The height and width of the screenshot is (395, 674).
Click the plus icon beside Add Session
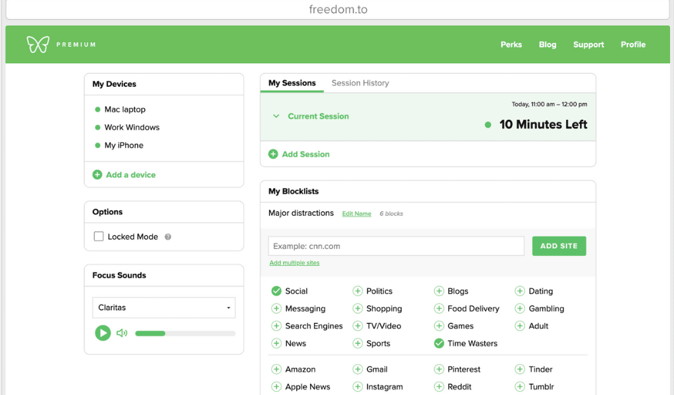(x=273, y=154)
